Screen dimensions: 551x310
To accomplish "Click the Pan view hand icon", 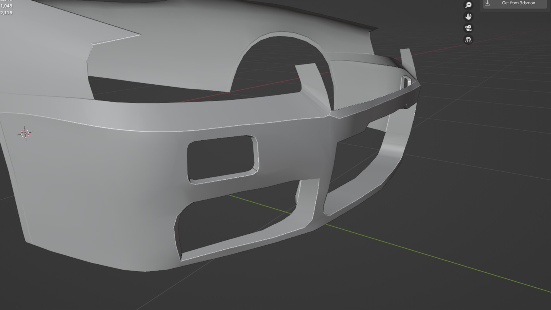I will point(468,17).
